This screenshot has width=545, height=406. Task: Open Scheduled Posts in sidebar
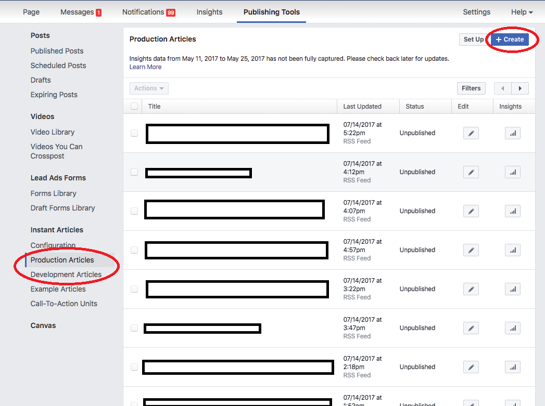click(x=58, y=66)
